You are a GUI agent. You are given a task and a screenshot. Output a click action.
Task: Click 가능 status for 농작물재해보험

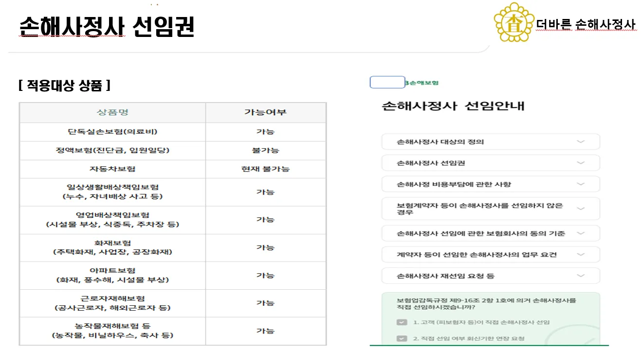tap(266, 331)
